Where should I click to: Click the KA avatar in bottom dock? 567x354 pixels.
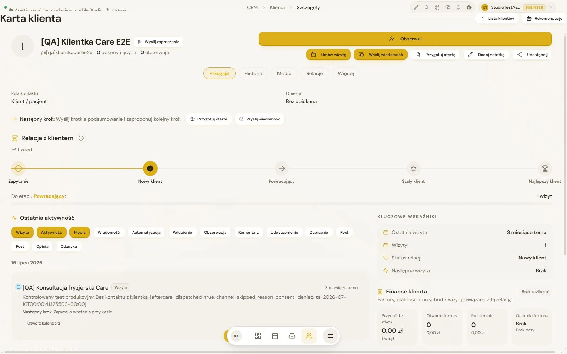[x=236, y=336]
